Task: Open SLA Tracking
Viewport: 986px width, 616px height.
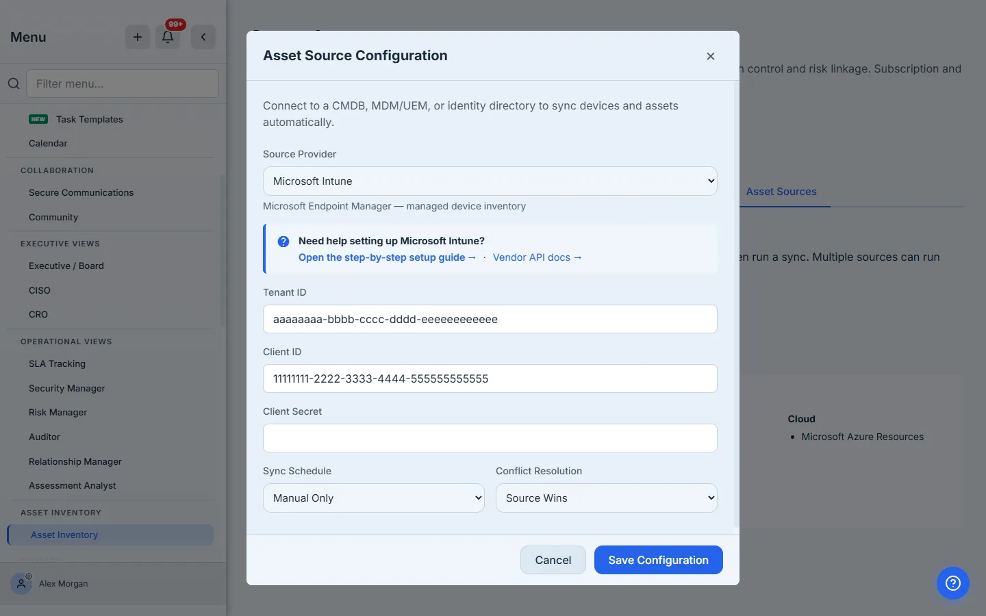Action: [57, 364]
